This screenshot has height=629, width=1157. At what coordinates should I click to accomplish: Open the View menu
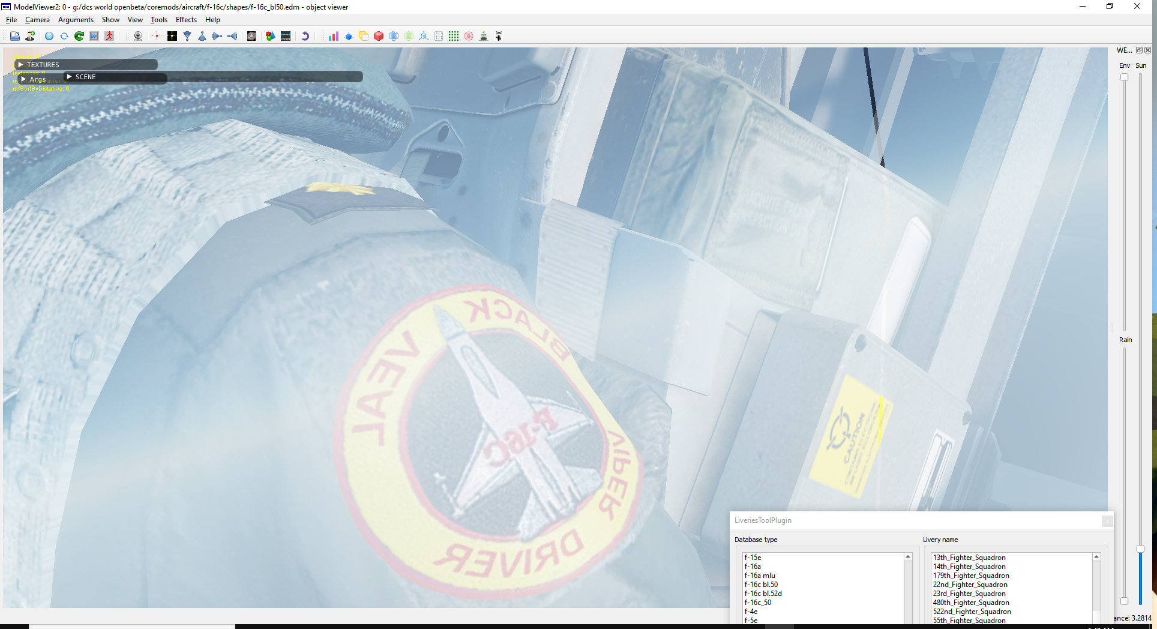point(135,20)
